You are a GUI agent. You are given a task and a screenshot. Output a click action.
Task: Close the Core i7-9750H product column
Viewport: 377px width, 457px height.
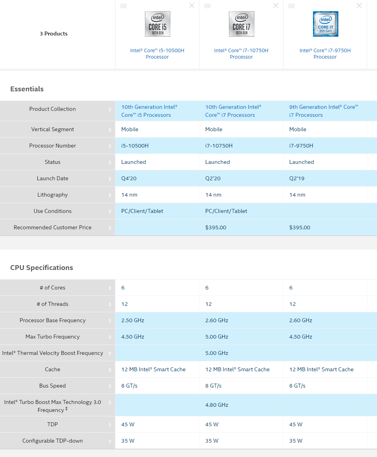pyautogui.click(x=359, y=6)
